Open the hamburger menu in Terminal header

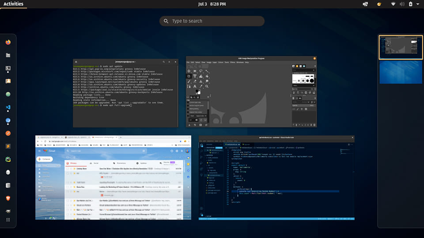pos(169,62)
